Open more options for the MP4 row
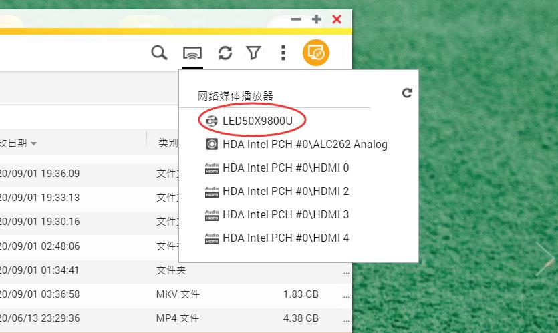 pos(346,320)
